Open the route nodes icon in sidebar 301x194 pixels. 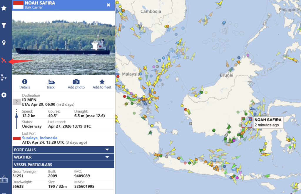(x=4, y=78)
